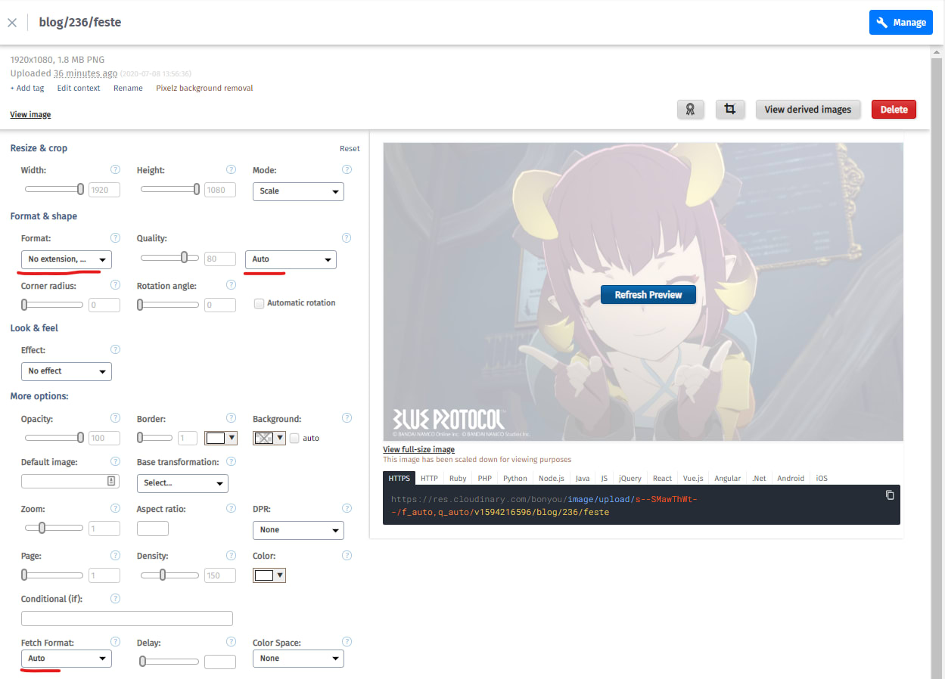Tick the Background auto checkbox

294,438
